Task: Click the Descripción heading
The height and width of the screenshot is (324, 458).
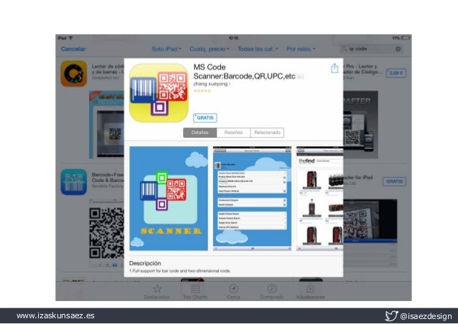Action: pyautogui.click(x=145, y=263)
